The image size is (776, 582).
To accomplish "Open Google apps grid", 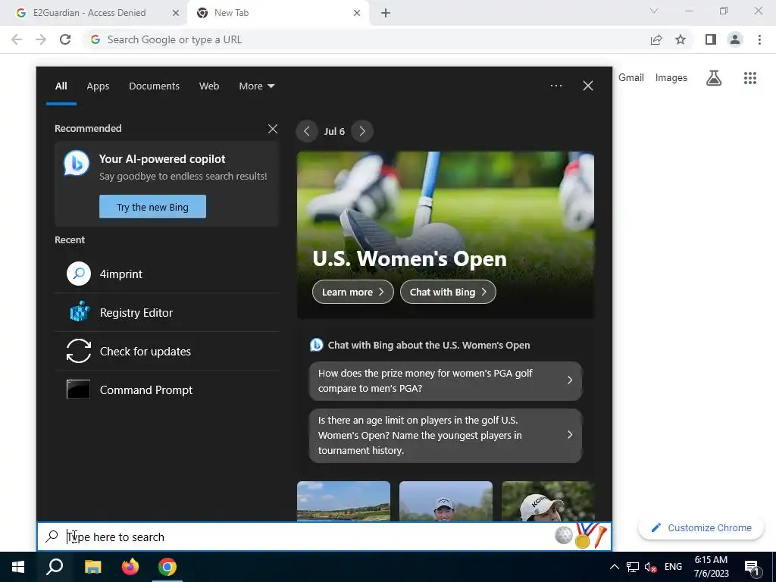I will pyautogui.click(x=750, y=78).
